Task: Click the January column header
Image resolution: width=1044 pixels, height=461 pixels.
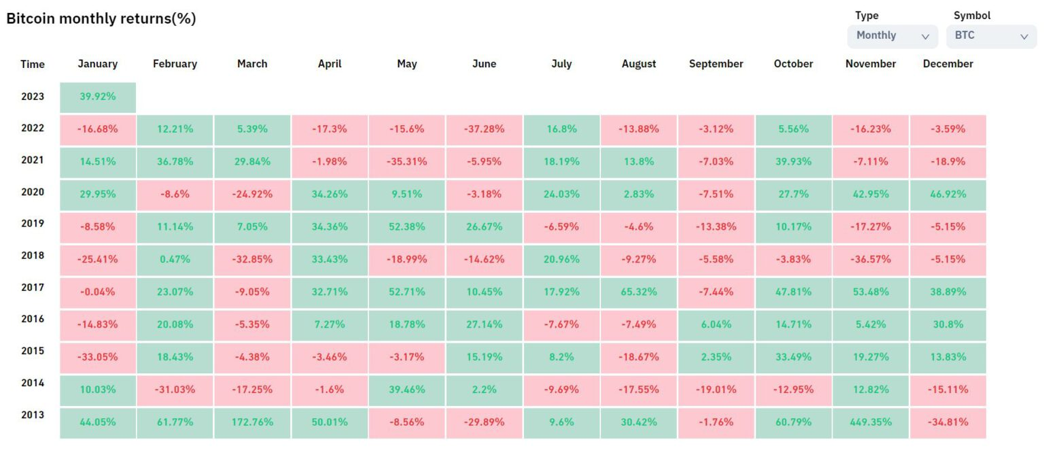Action: click(98, 64)
